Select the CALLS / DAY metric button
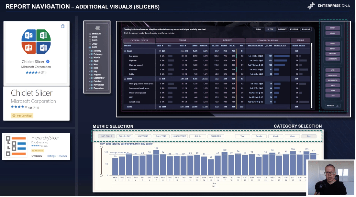The width and height of the screenshot is (356, 197). click(x=124, y=136)
